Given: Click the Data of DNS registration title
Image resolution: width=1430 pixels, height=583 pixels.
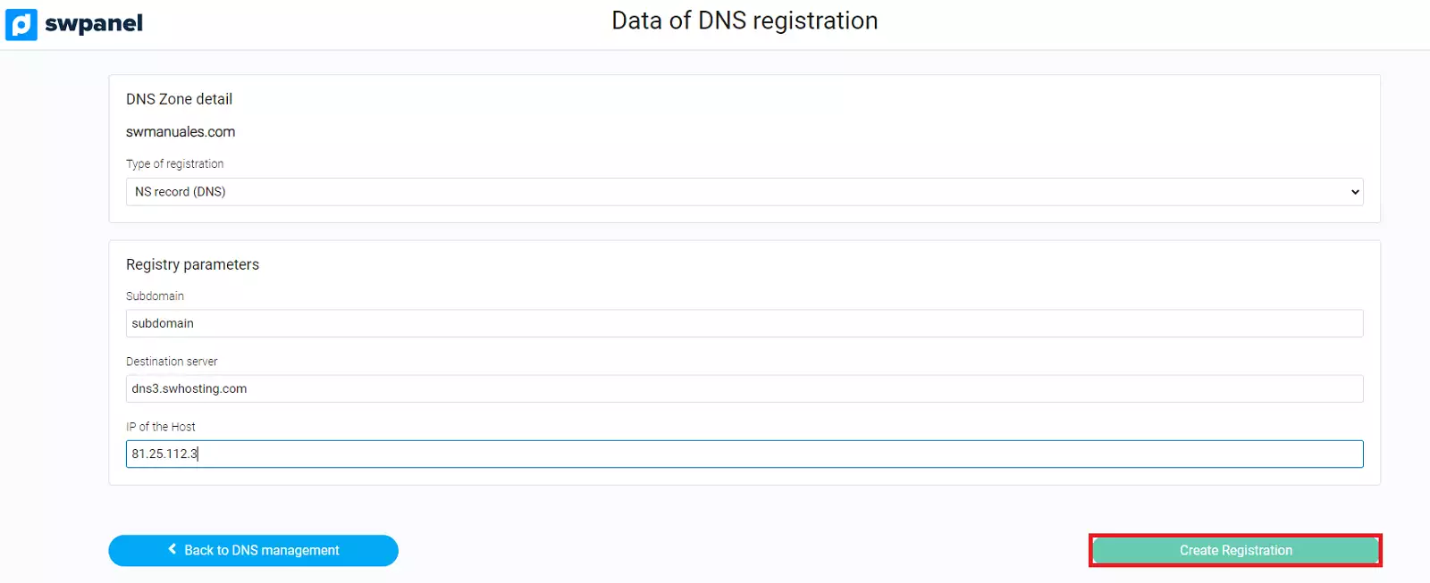Looking at the screenshot, I should click(744, 21).
